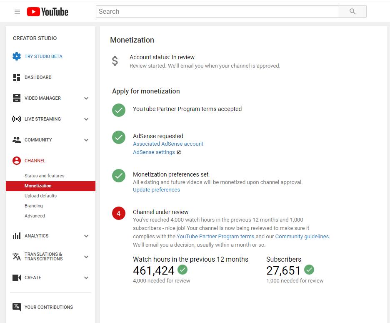390x323 pixels.
Task: Click the 461,424 watch hours value
Action: (x=154, y=270)
